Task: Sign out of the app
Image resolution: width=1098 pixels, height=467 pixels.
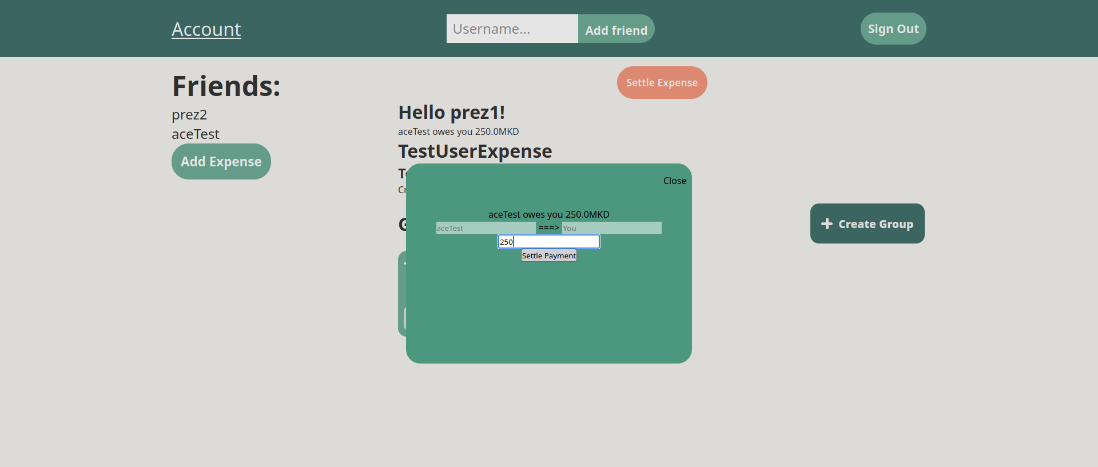Action: click(x=893, y=29)
